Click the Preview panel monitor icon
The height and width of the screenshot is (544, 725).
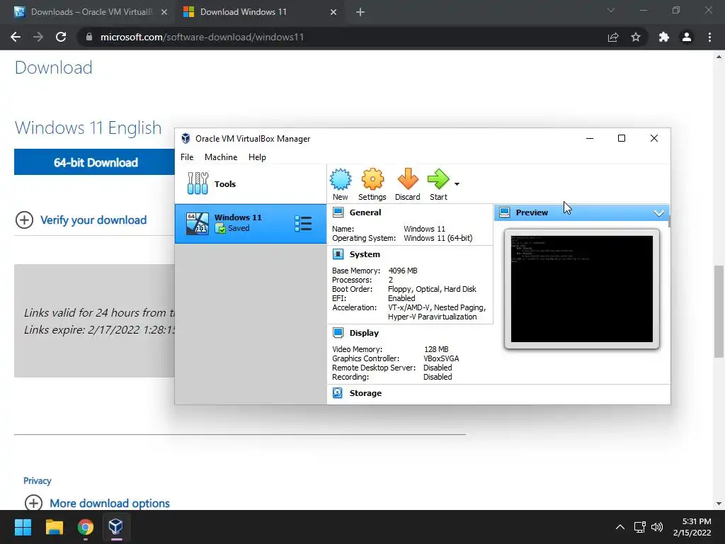[x=504, y=212]
